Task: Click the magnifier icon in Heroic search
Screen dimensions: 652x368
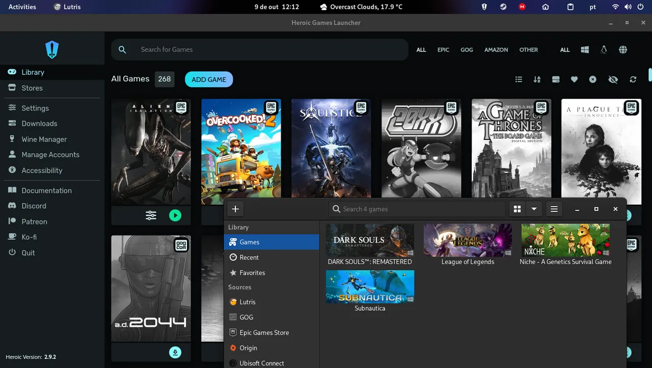Action: click(x=122, y=49)
